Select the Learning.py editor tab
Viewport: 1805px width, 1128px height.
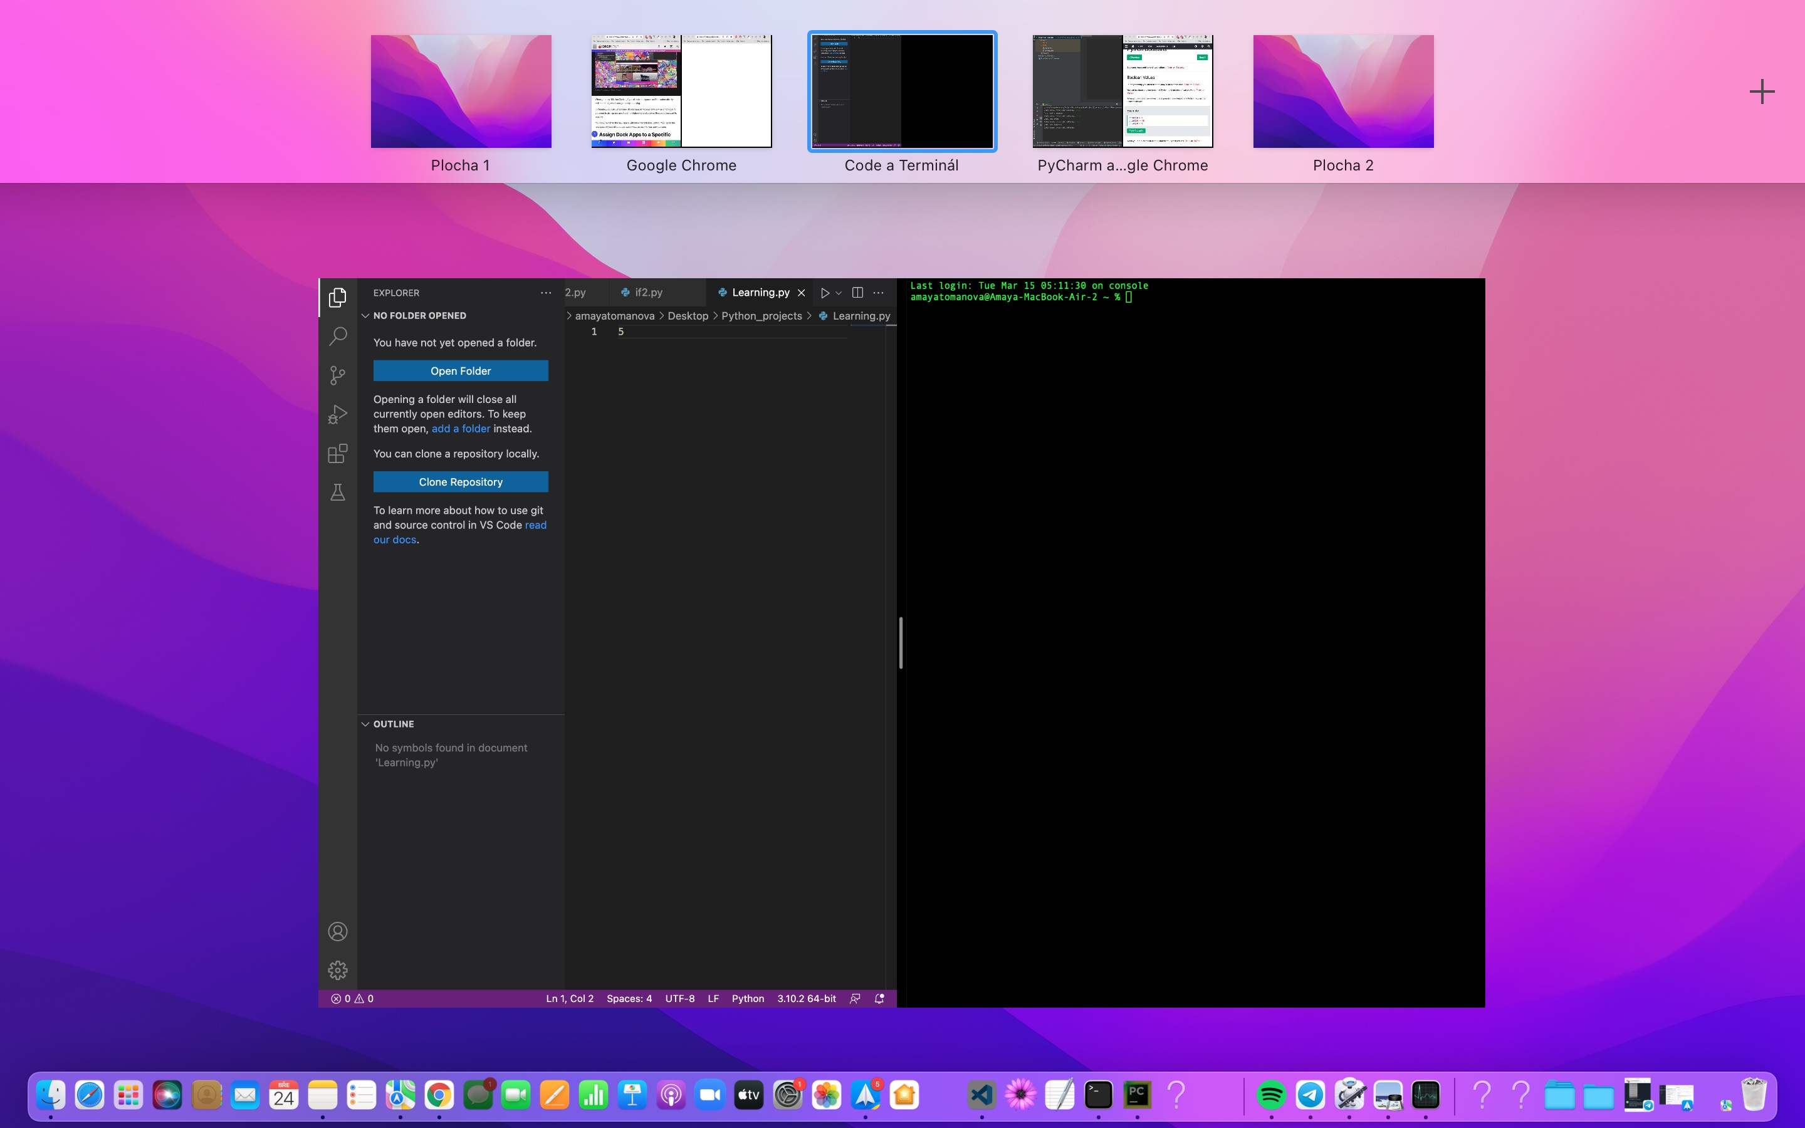[760, 293]
